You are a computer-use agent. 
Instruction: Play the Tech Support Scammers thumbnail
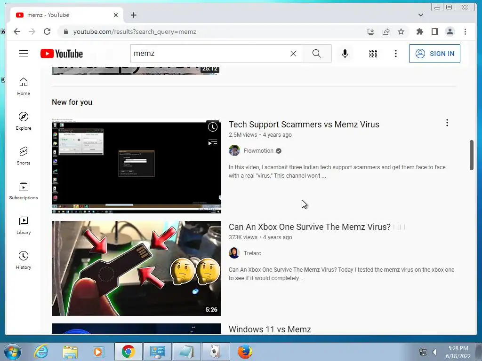[136, 166]
